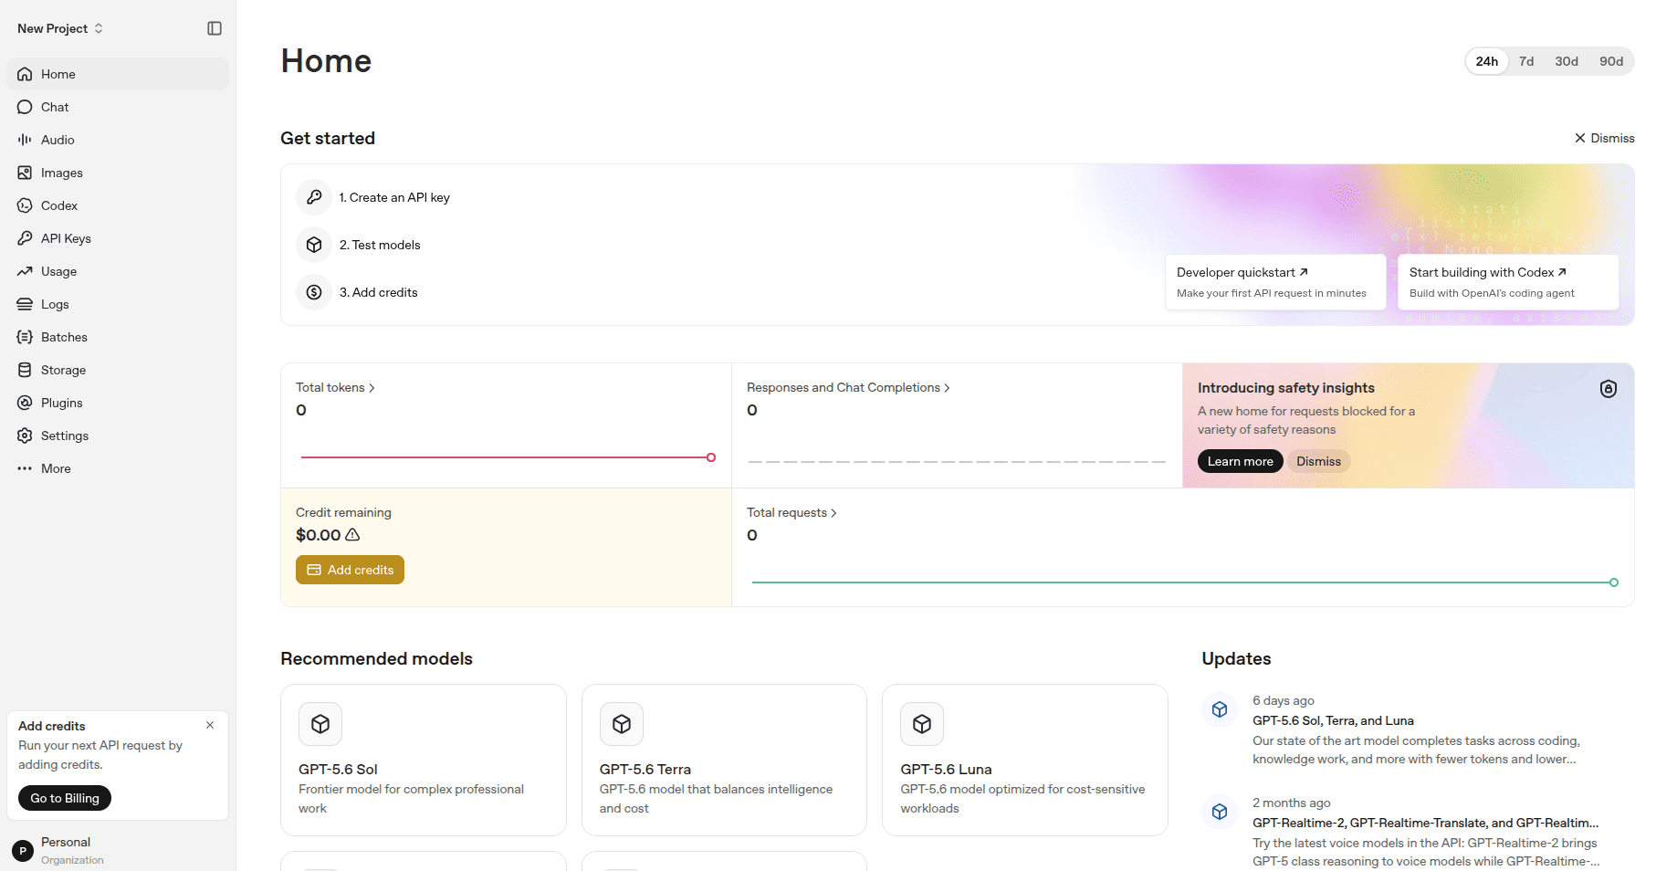
Task: Click the cube icon on GPT-5.6 Sol card
Action: [320, 724]
